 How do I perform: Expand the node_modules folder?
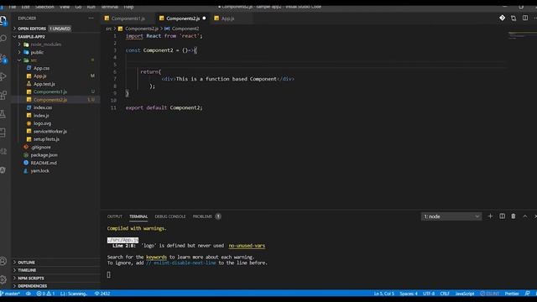46,44
